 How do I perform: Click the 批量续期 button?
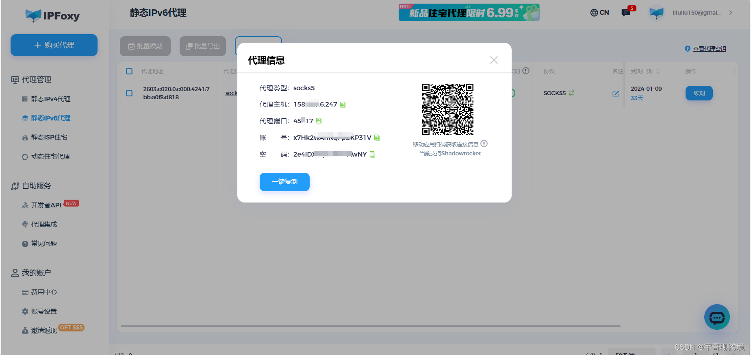pos(145,46)
